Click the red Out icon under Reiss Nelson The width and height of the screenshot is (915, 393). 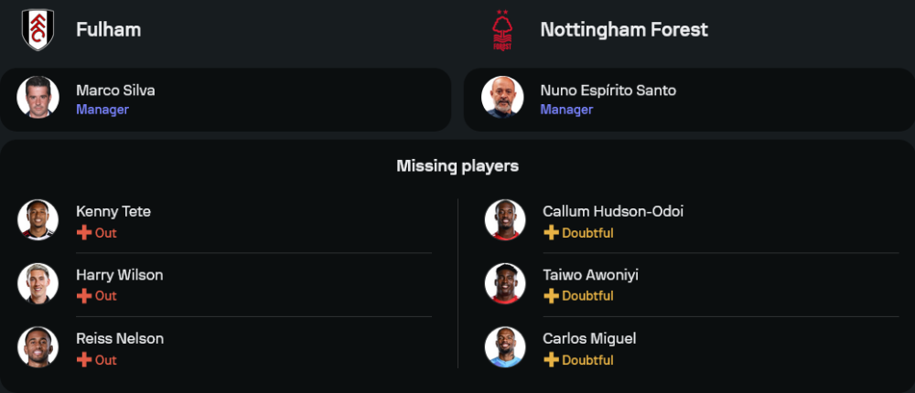tap(84, 360)
